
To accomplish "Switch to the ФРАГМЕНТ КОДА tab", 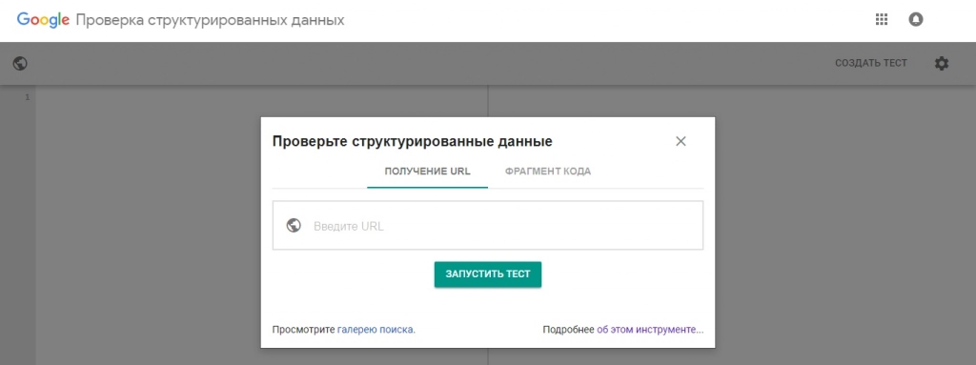I will click(x=548, y=172).
